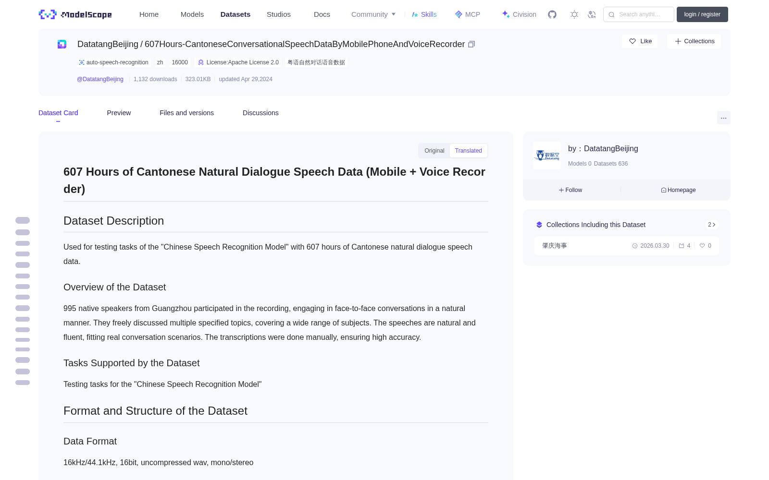Click the Skills sparkle icon in the navbar

coord(415,14)
